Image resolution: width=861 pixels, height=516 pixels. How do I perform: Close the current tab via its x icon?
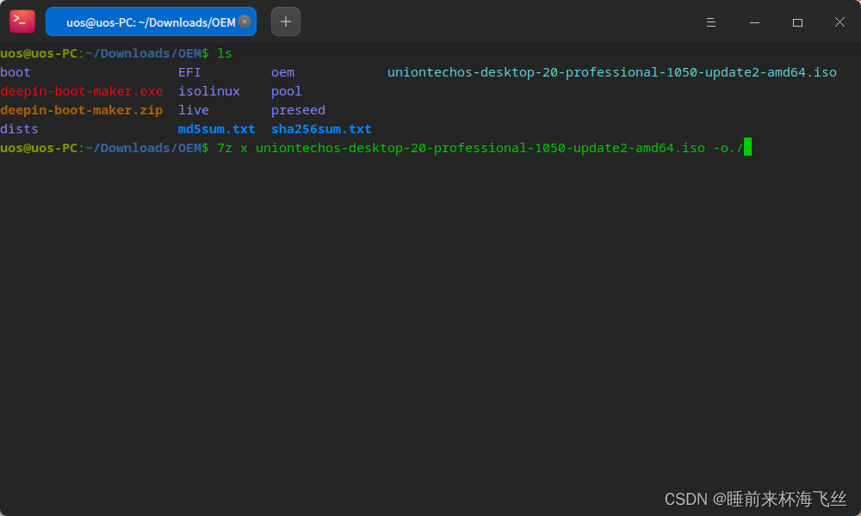(x=245, y=21)
